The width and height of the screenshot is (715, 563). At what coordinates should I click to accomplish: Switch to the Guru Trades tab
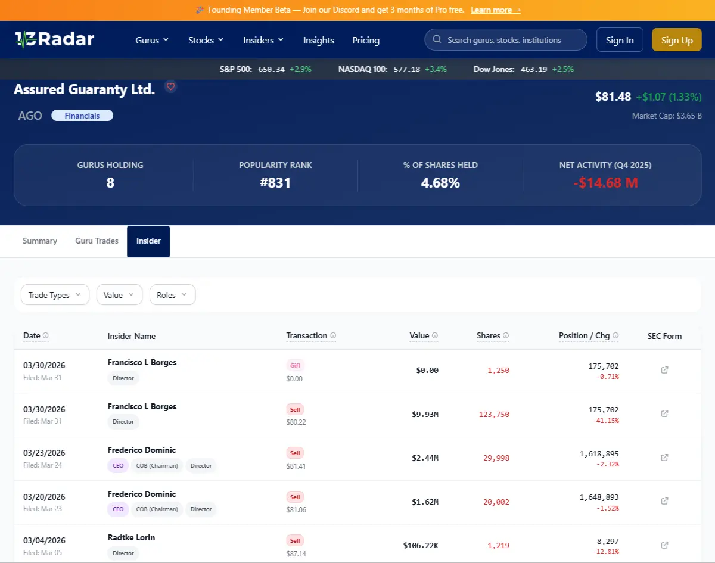(97, 241)
